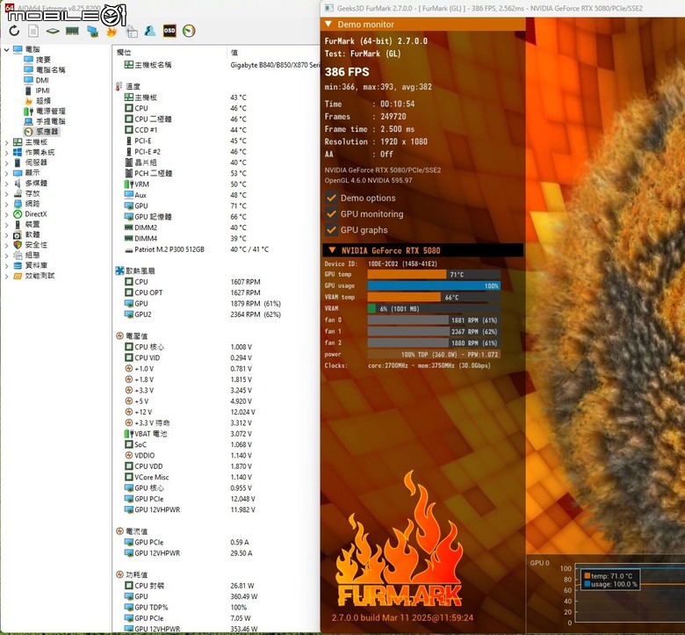Expand the 效能測試 tree node
This screenshot has height=635, width=685.
(6, 276)
